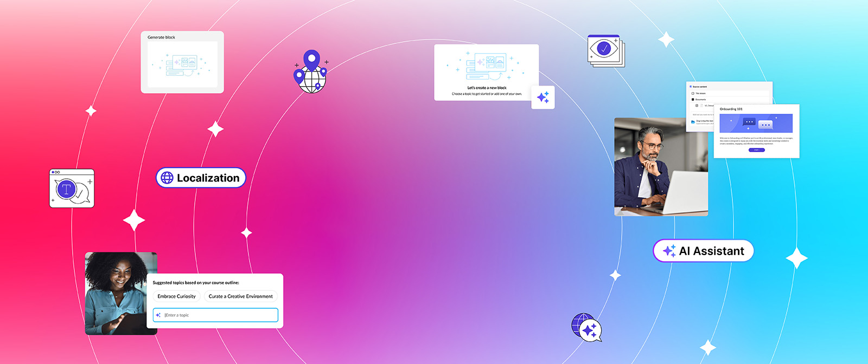
Task: Click the text translation speech bubble icon
Action: pos(72,188)
